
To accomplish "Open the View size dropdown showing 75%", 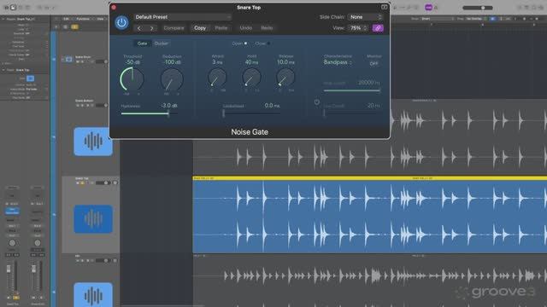I will pos(358,28).
